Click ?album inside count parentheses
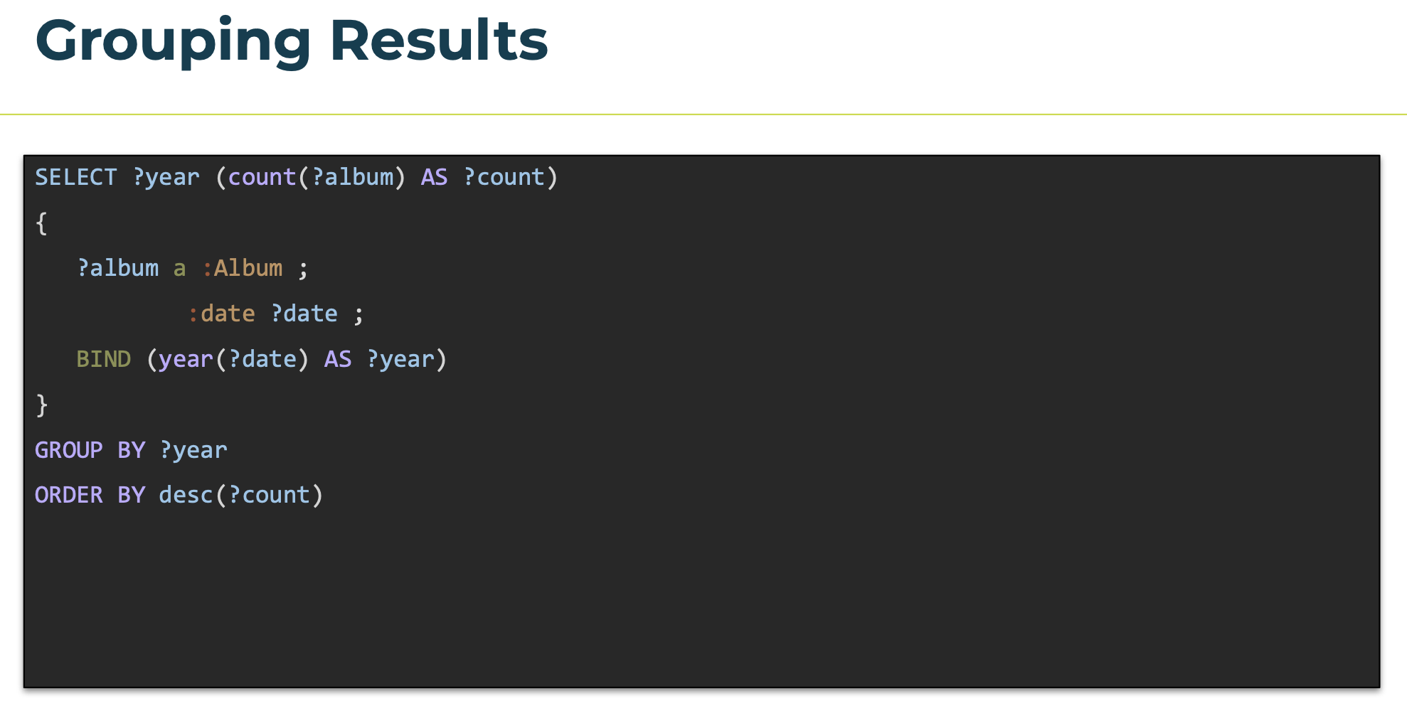 [353, 177]
